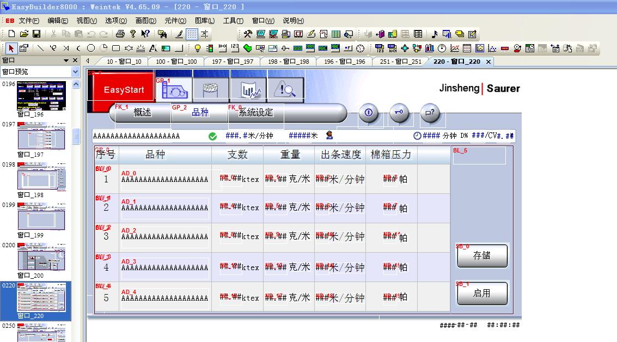617x342 pixels.
Task: Select the Ellipse drawing tool
Action: 91,48
